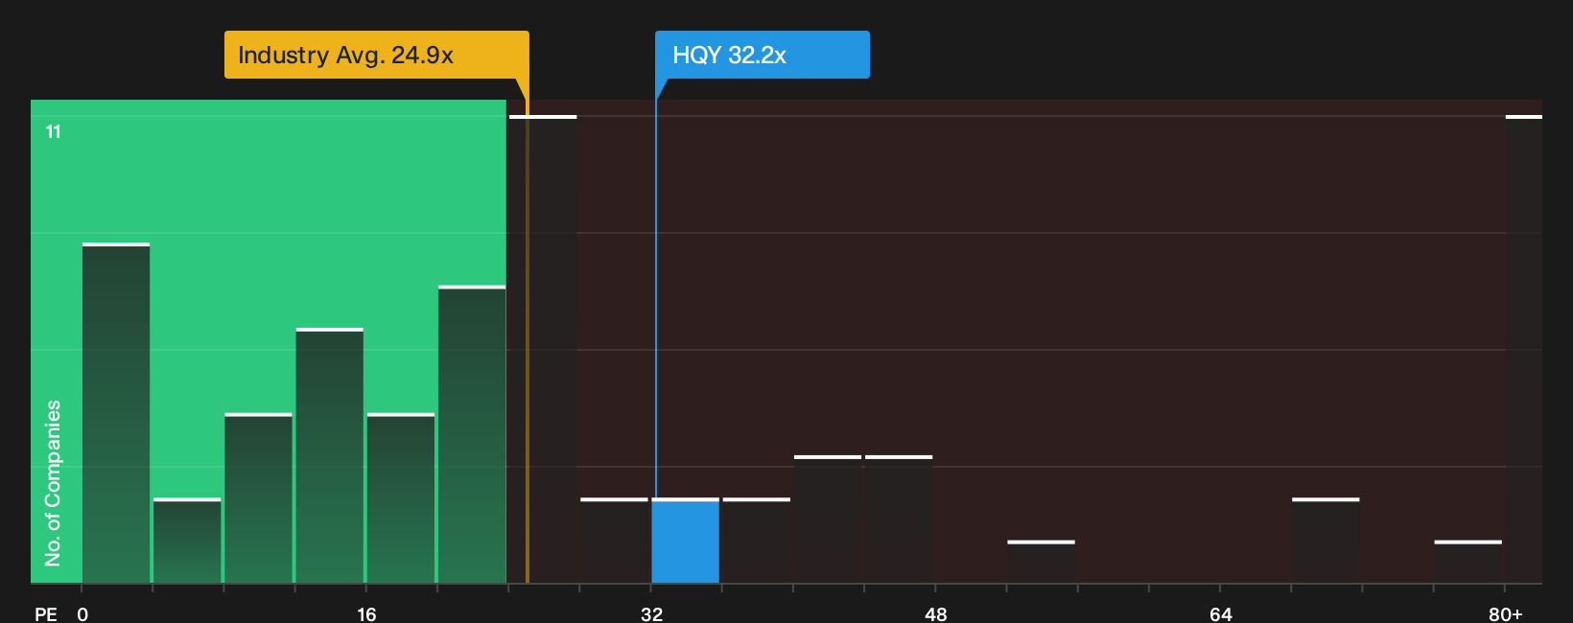Click the No. of Companies axis title
The height and width of the screenshot is (623, 1573).
(53, 483)
